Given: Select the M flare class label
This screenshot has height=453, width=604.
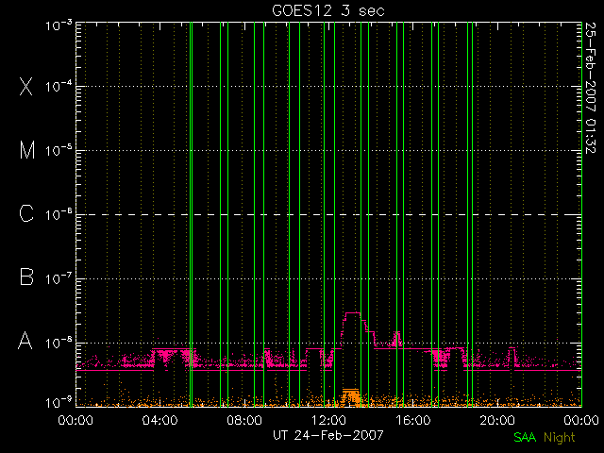Looking at the screenshot, I should 27,150.
